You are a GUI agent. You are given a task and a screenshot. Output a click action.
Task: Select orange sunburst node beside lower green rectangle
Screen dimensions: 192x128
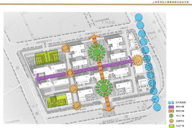(x=76, y=105)
